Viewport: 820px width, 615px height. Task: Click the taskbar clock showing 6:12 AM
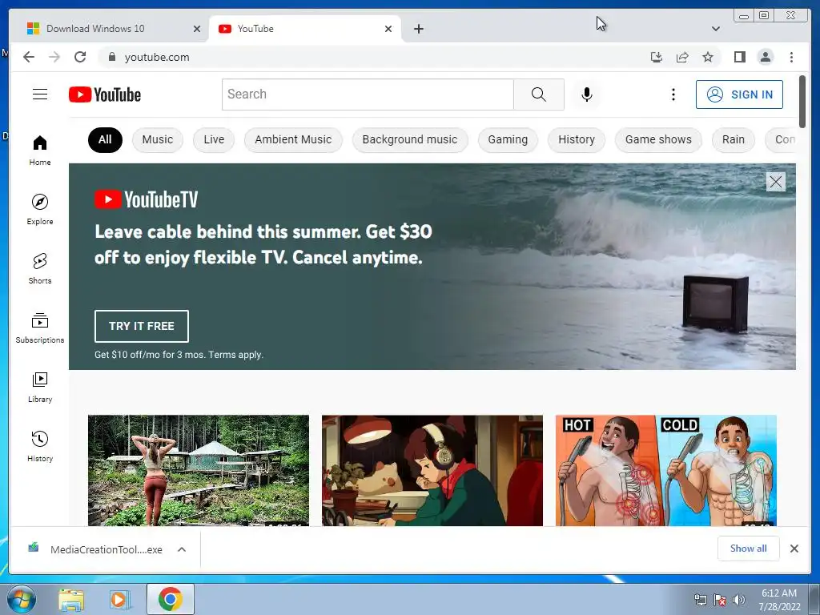tap(779, 600)
